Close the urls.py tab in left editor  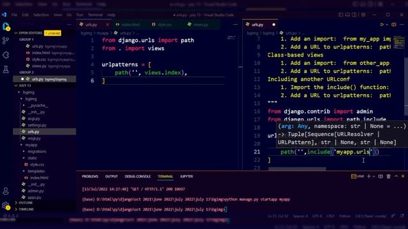(x=108, y=24)
